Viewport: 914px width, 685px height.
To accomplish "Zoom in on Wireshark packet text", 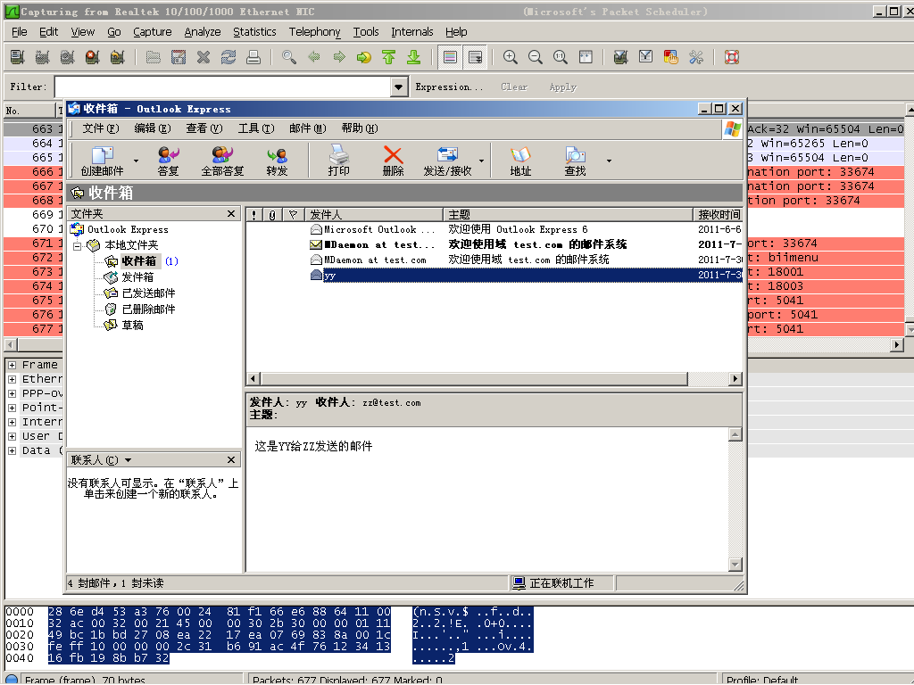I will 511,57.
